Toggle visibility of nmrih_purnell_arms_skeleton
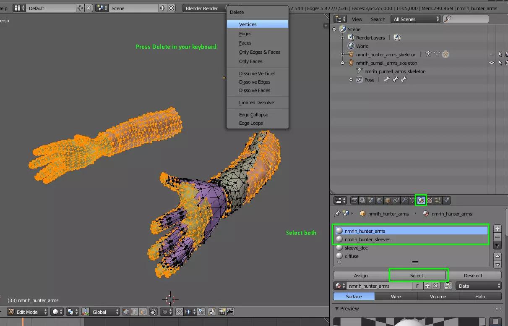This screenshot has height=326, width=508. click(x=492, y=63)
